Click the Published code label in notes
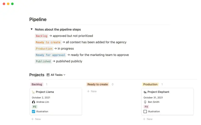 43,62
